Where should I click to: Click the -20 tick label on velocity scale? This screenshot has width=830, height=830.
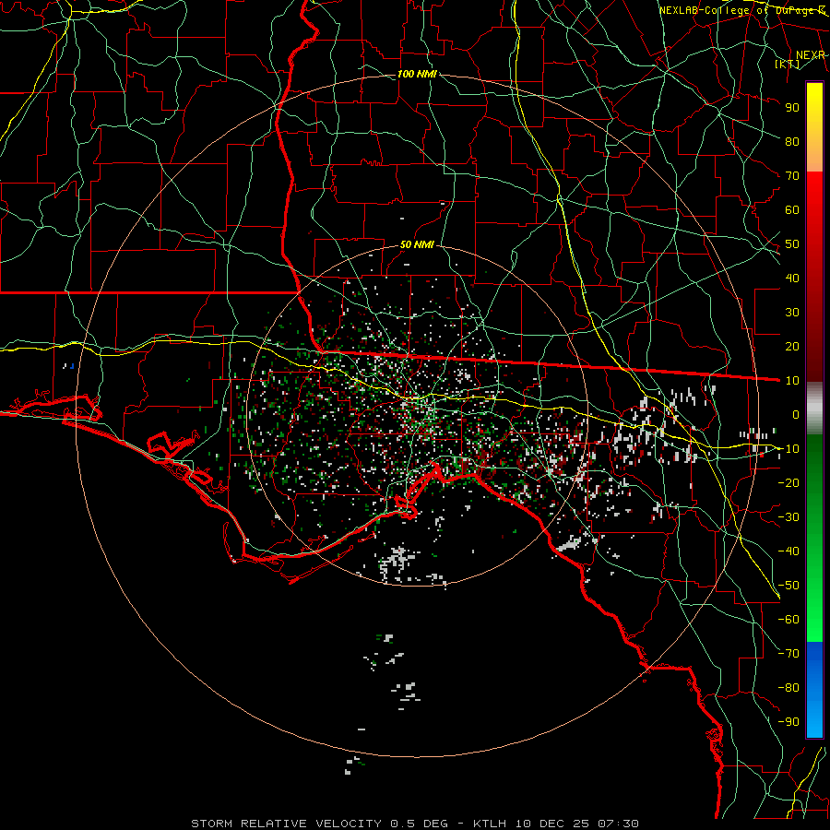pyautogui.click(x=788, y=482)
